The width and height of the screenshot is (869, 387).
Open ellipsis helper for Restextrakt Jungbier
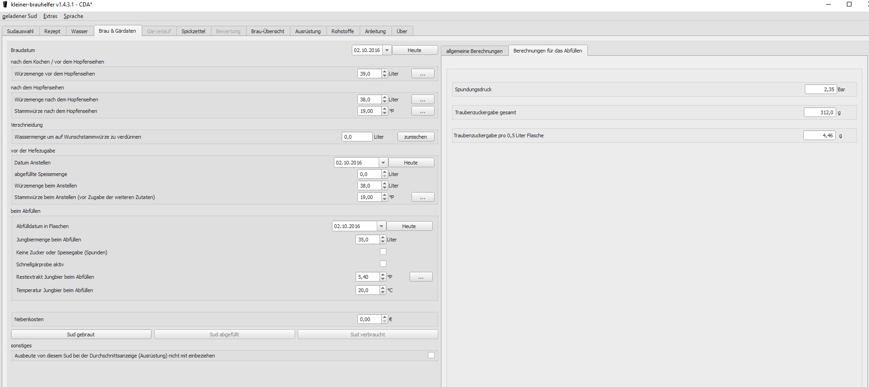click(421, 277)
